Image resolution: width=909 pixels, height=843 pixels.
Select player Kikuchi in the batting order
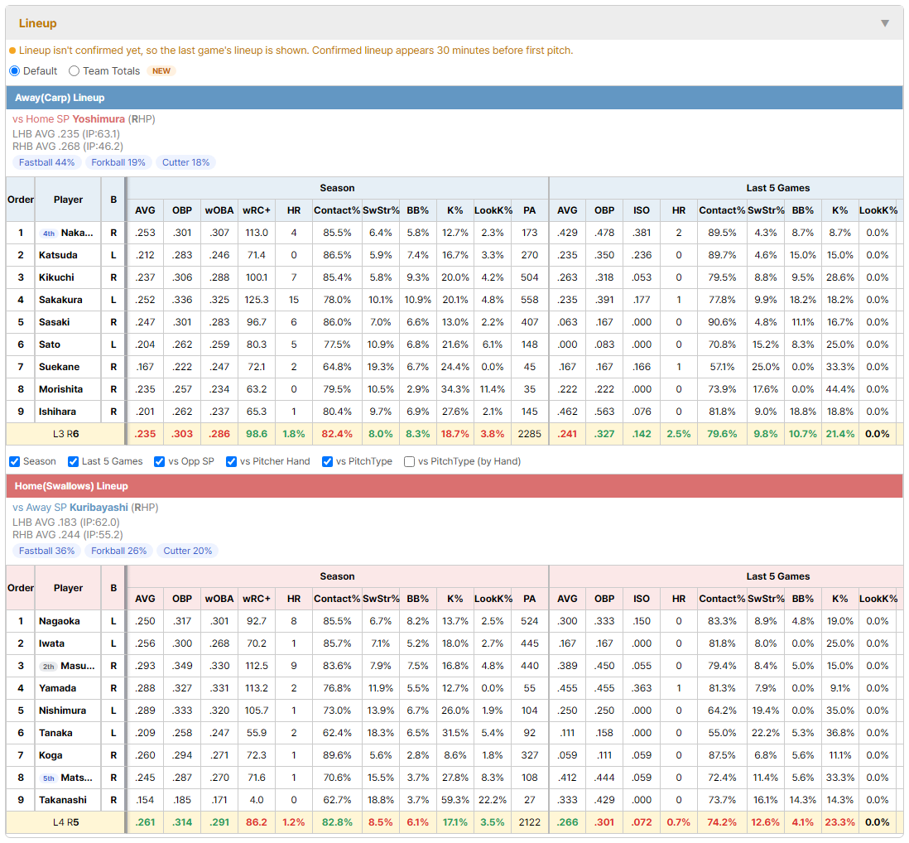coord(56,277)
